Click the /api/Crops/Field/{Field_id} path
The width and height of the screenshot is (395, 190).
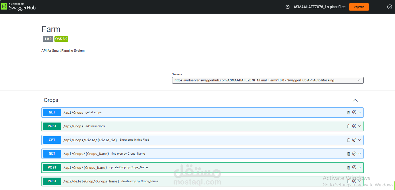[x=90, y=140]
